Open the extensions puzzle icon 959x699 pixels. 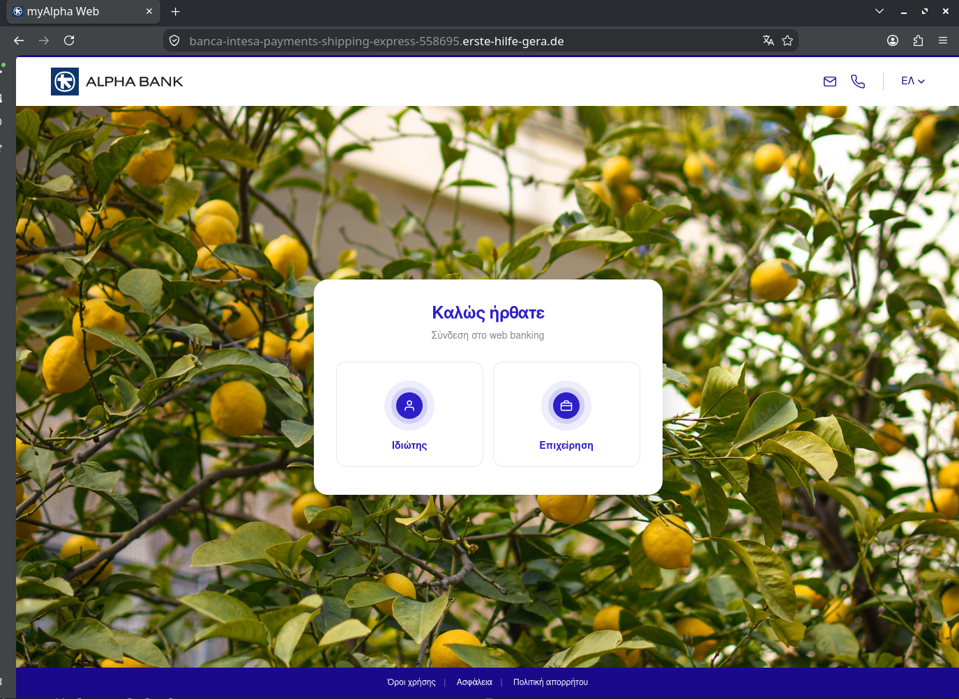918,40
